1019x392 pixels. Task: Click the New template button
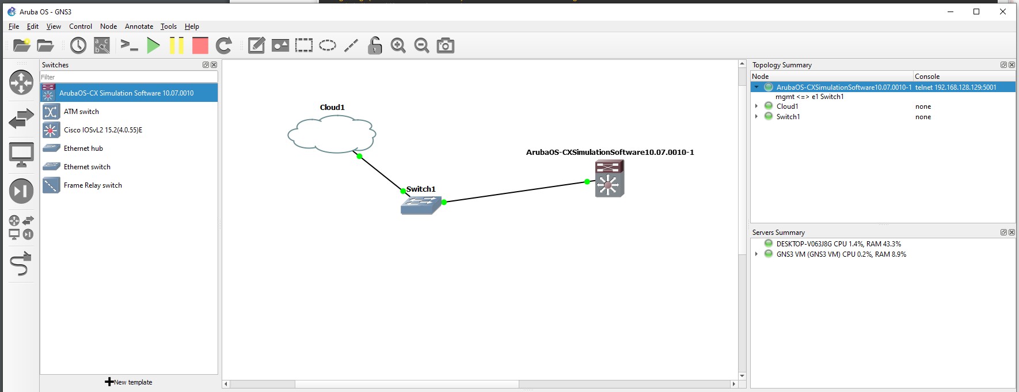[x=129, y=382]
